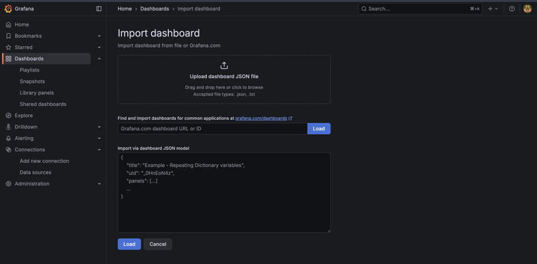Image resolution: width=537 pixels, height=264 pixels.
Task: Click the Import dashboard page heading
Action: 159,33
